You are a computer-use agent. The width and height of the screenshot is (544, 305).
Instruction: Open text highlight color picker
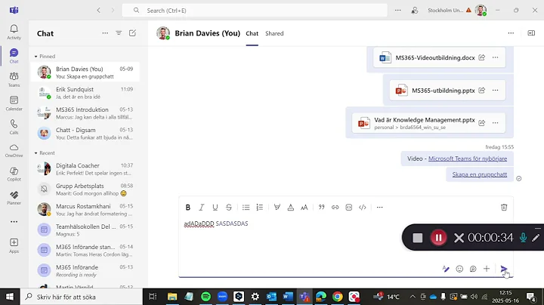coord(277,208)
